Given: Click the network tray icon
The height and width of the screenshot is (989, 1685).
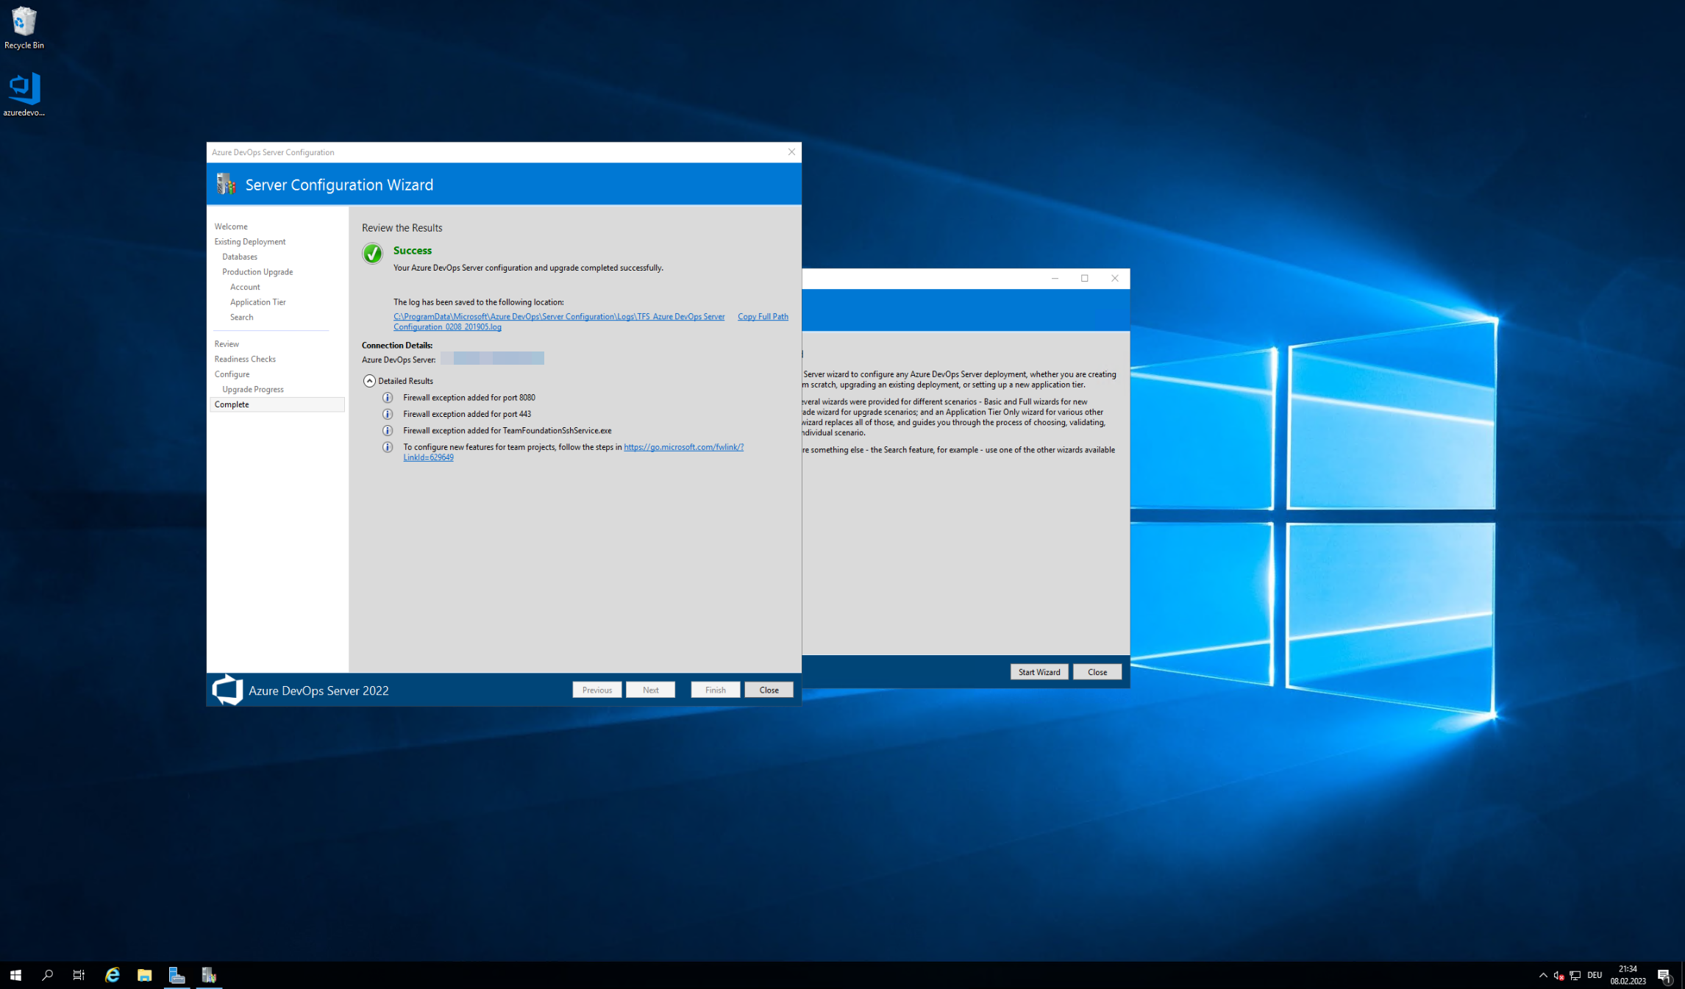Looking at the screenshot, I should click(1575, 975).
